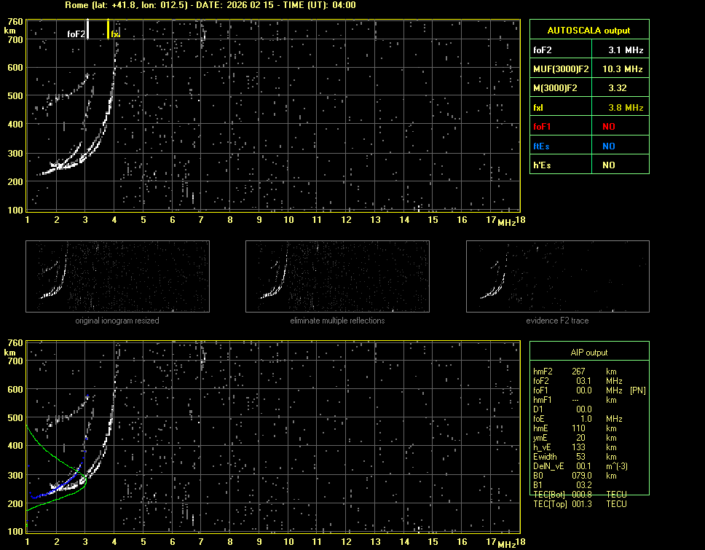Open the 'original ionogram resized' thumbnail

tap(117, 277)
